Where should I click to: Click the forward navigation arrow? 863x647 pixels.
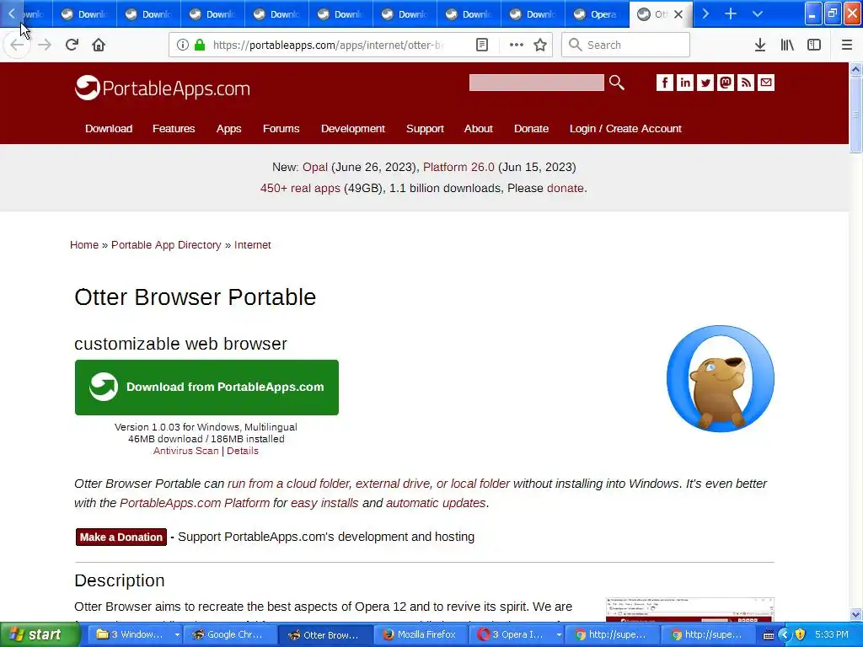(45, 45)
